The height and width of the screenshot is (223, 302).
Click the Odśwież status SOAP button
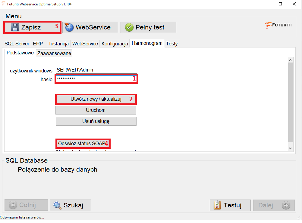click(81, 144)
